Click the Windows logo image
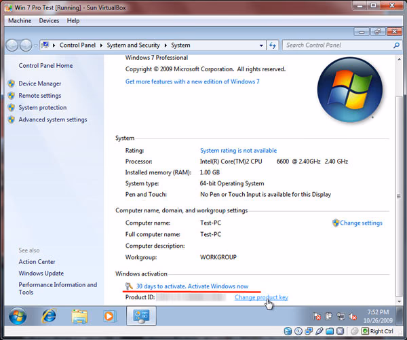The height and width of the screenshot is (340, 407). 349,90
